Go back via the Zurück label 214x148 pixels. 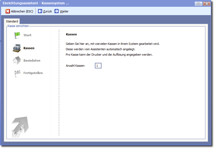pos(47,11)
